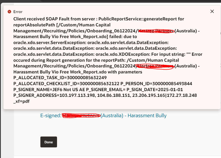Click the red Error status icon
Image resolution: width=221 pixels, height=158 pixels.
click(10, 11)
